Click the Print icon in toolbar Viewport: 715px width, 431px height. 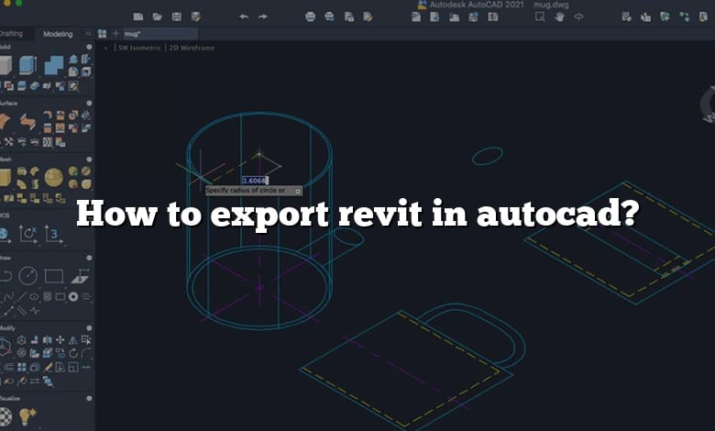(310, 17)
